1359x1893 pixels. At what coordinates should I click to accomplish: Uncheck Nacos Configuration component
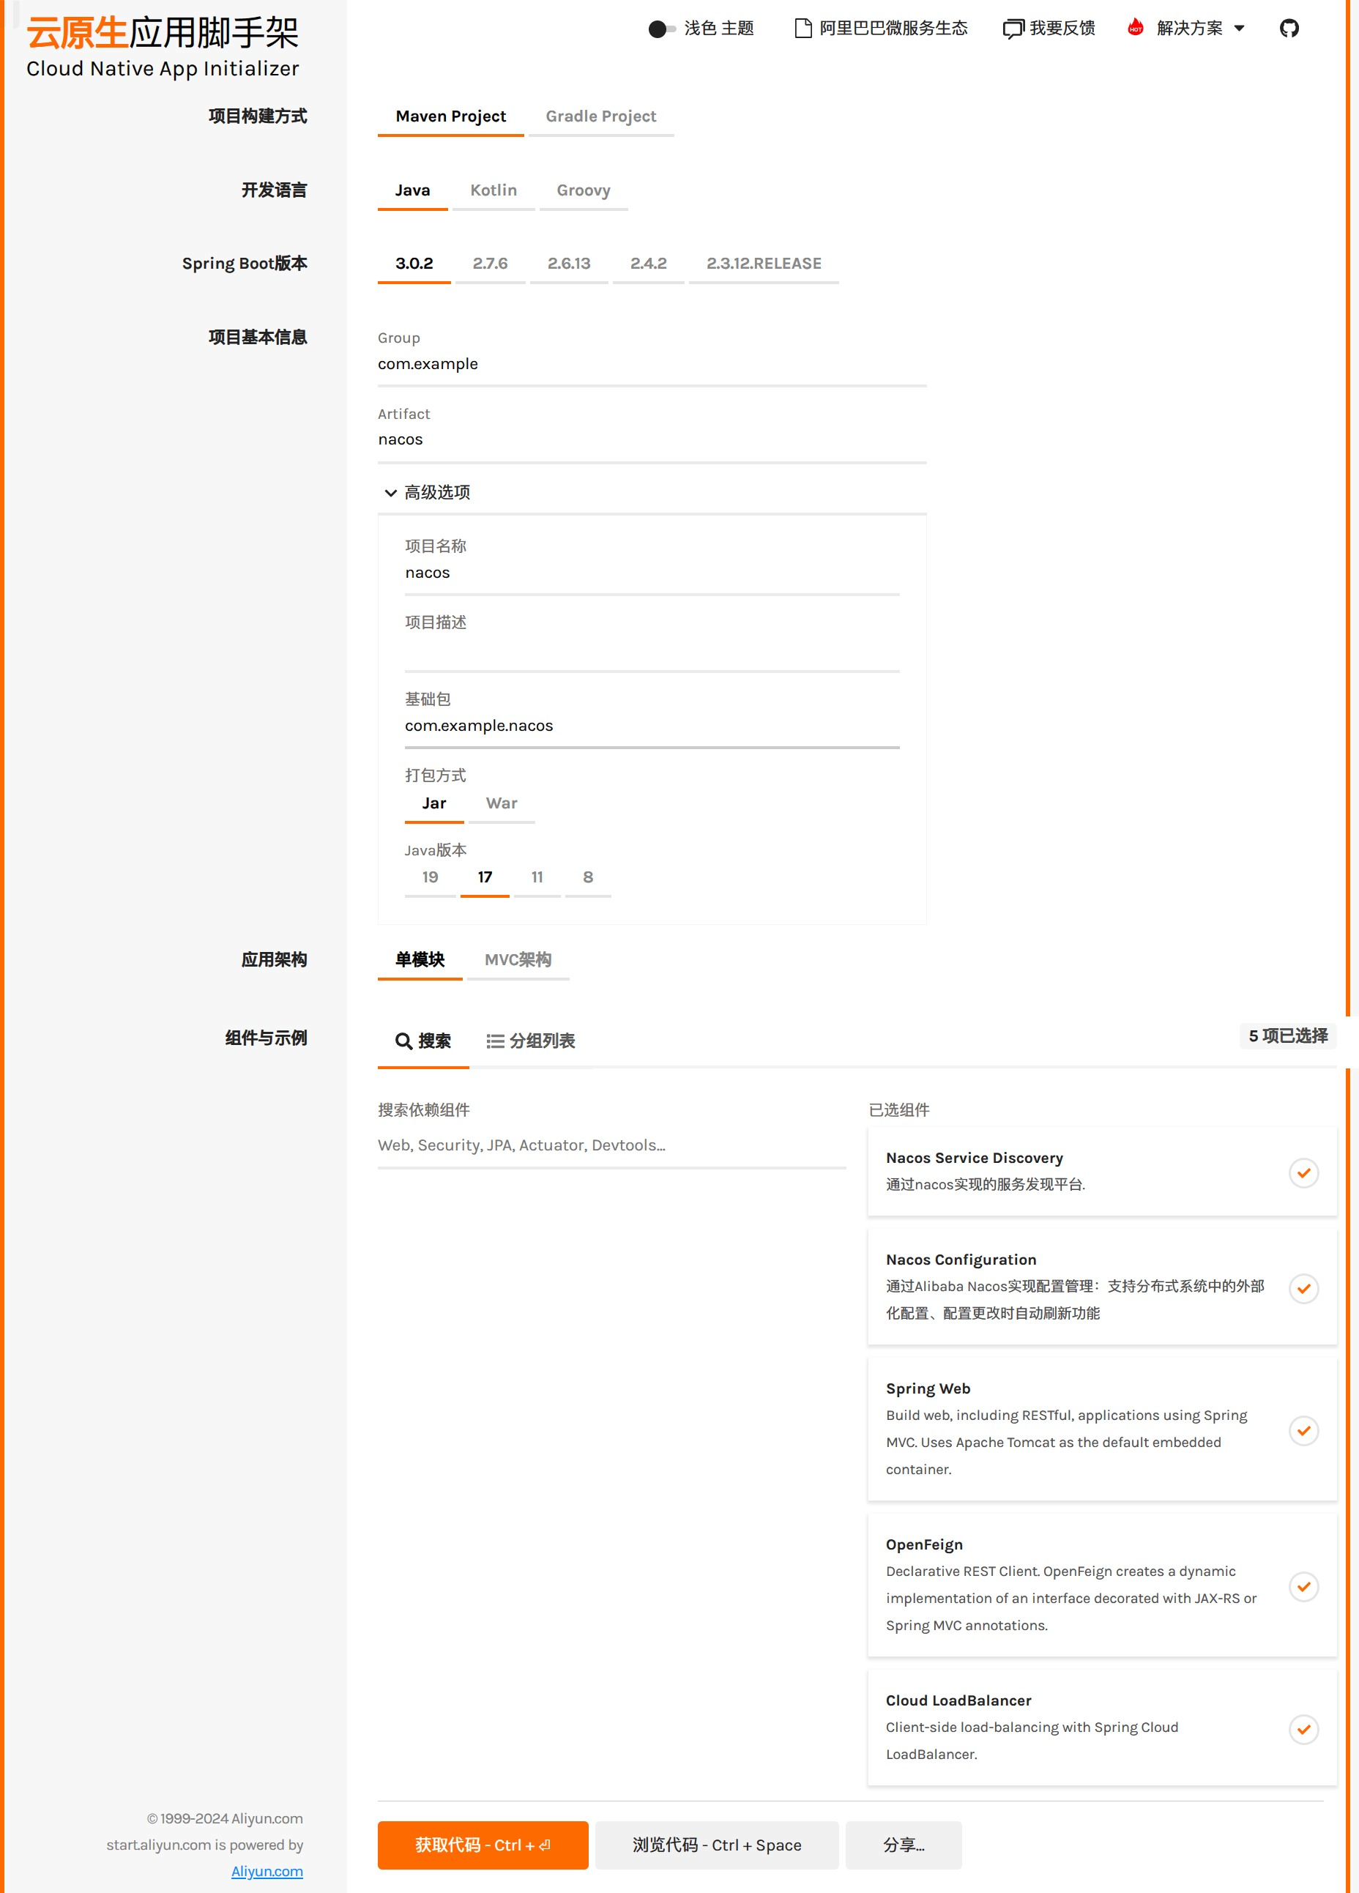(x=1303, y=1288)
